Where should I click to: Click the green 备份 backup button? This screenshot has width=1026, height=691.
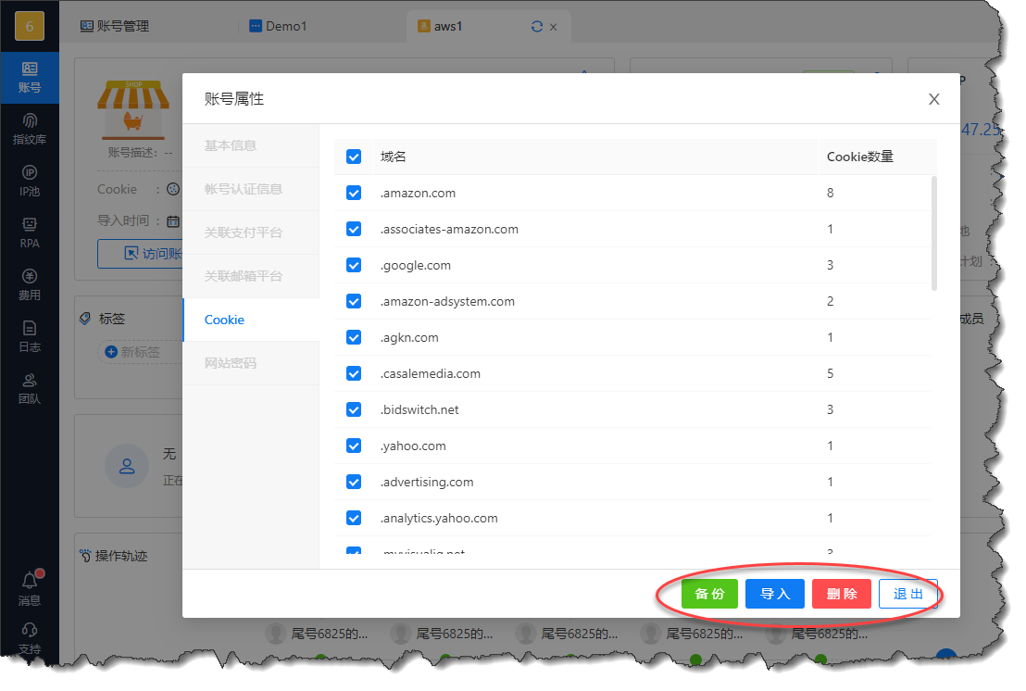click(x=709, y=594)
